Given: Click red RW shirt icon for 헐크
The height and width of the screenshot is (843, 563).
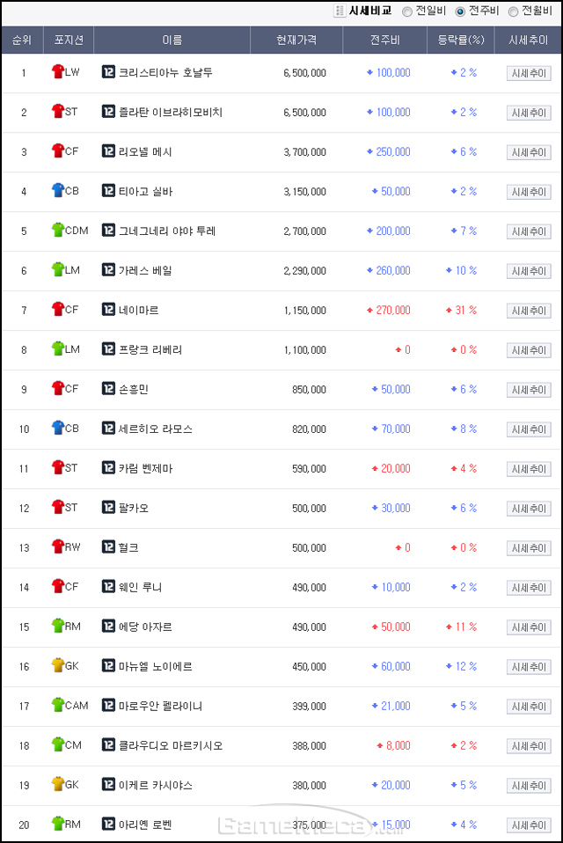Looking at the screenshot, I should tap(58, 546).
